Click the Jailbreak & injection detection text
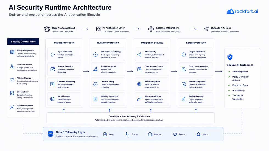This screenshot has width=269, height=151. pyautogui.click(x=66, y=71)
